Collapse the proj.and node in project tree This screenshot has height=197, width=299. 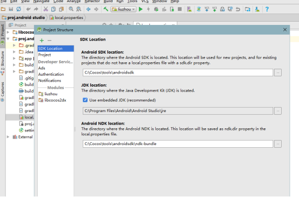pyautogui.click(x=8, y=39)
